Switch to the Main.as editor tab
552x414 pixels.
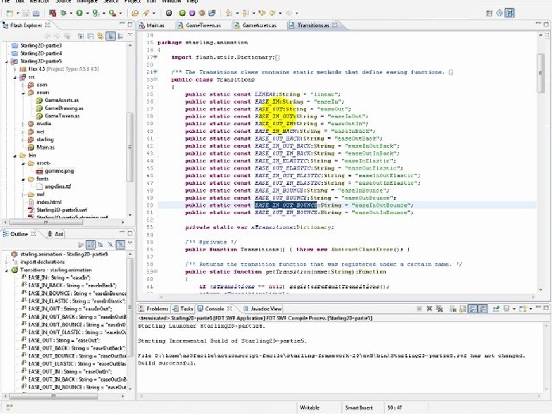(x=152, y=25)
